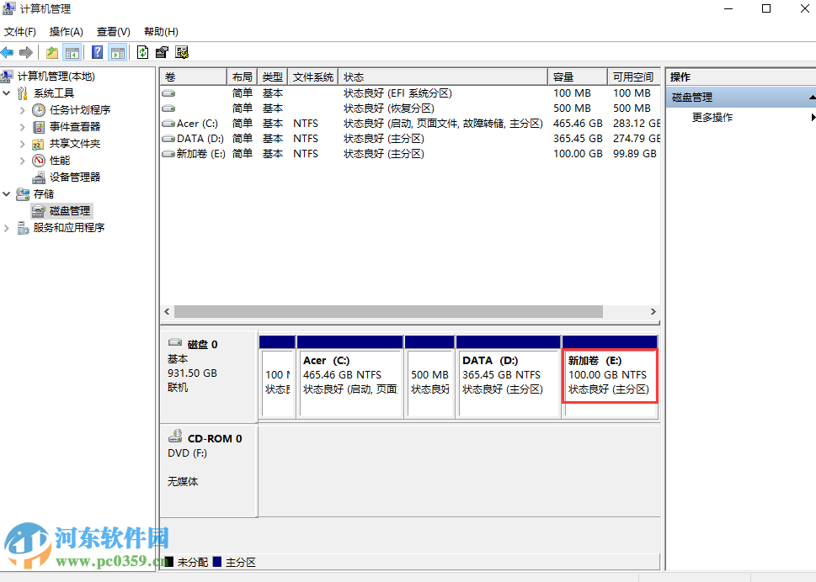Viewport: 816px width, 582px height.
Task: Toggle the Show/Hide Action Pane icon
Action: (x=118, y=52)
